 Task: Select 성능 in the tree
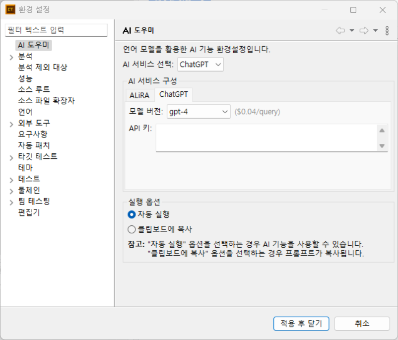coord(25,78)
